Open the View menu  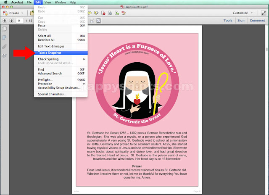click(48, 2)
